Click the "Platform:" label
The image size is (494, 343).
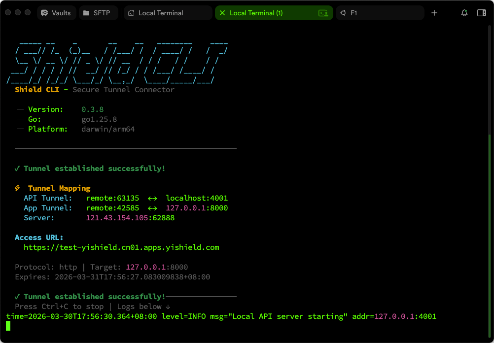(x=48, y=129)
